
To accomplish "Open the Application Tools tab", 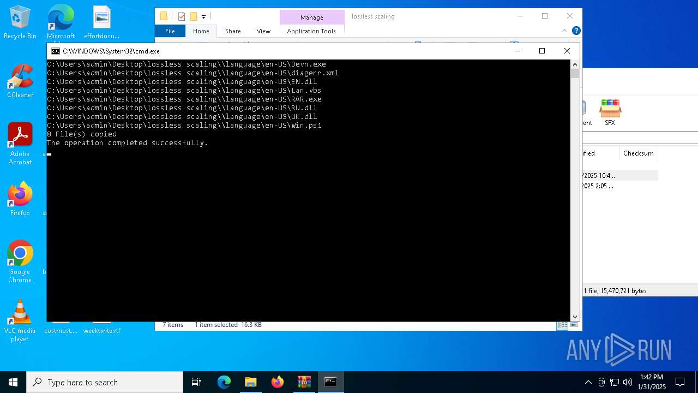I will tap(311, 31).
